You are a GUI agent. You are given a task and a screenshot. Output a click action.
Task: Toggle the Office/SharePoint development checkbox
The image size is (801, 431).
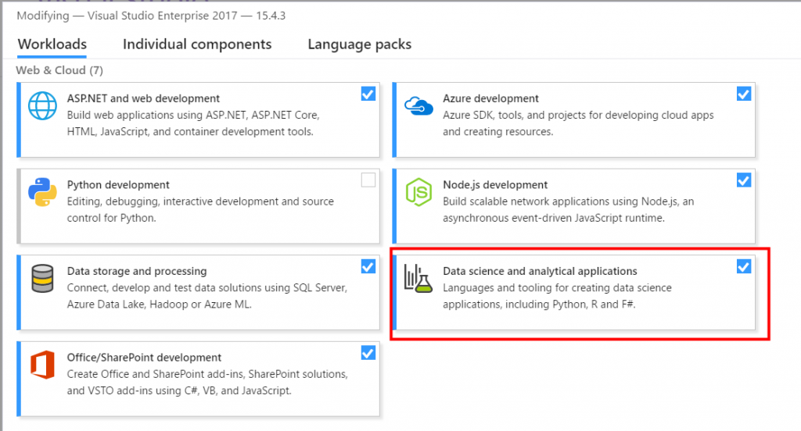coord(368,353)
